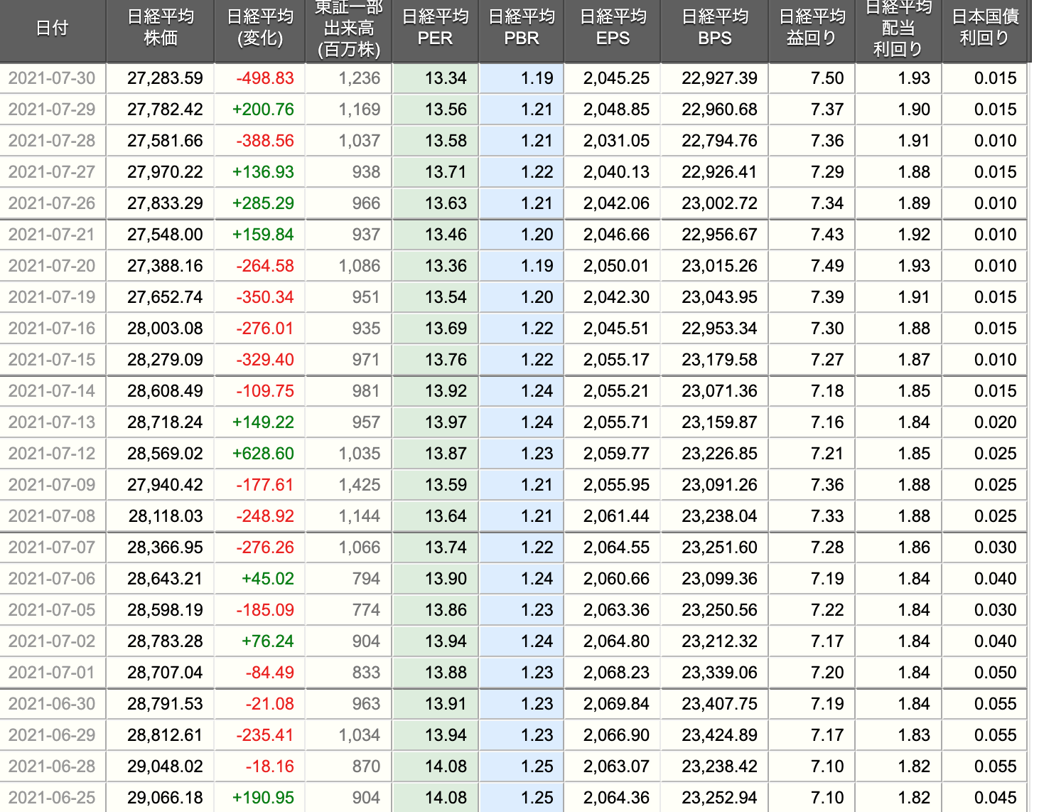Click the 日経平均PBR column header
Screen dimensions: 1039x812
point(521,28)
